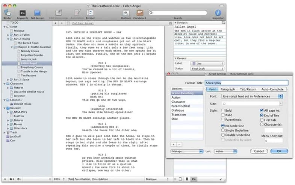
Task: Select First tab radio button
Action: point(262,120)
